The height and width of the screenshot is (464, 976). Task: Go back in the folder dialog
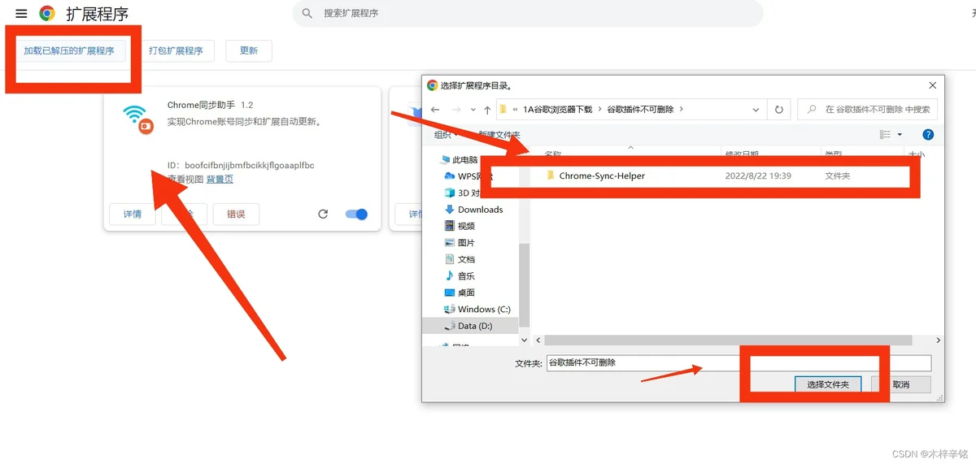click(x=435, y=110)
